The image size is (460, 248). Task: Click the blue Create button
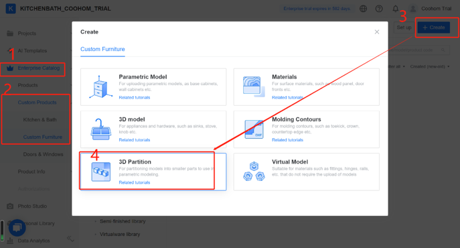[434, 27]
